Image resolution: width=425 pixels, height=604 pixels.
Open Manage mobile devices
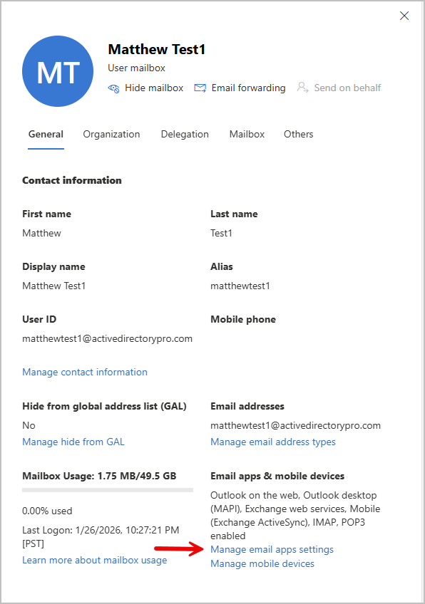262,563
